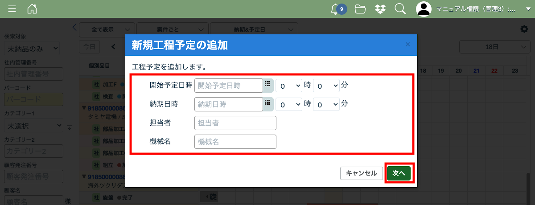Open calendar picker for 納期日時
This screenshot has height=205, width=535.
(x=267, y=103)
